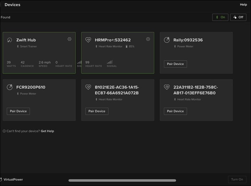Click the 39 WATTS reading
This screenshot has width=251, height=186.
pyautogui.click(x=11, y=64)
